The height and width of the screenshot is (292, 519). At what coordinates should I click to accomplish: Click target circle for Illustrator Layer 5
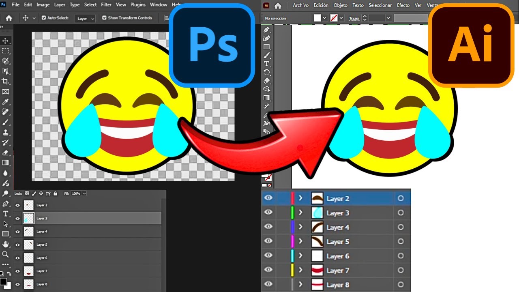[x=401, y=242]
